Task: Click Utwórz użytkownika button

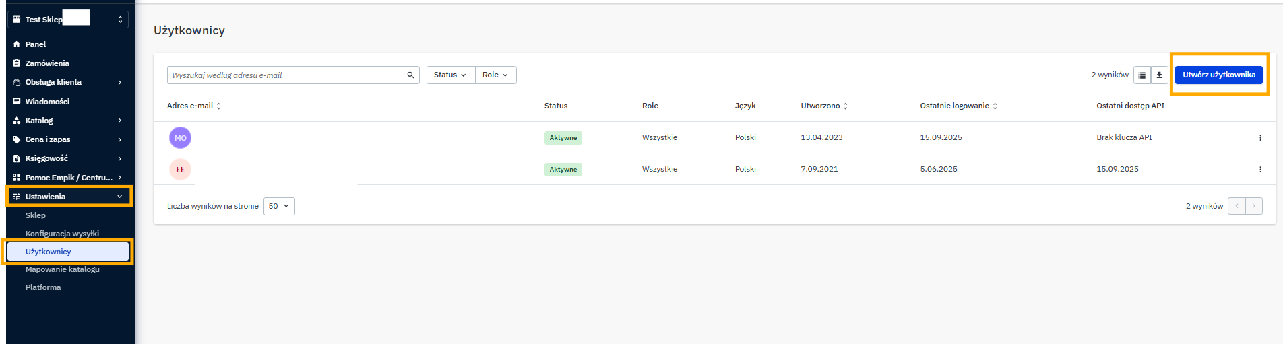Action: (1218, 75)
